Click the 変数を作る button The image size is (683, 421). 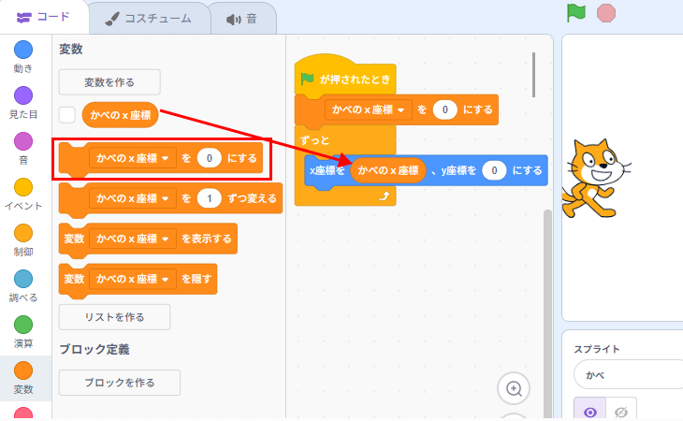(109, 81)
